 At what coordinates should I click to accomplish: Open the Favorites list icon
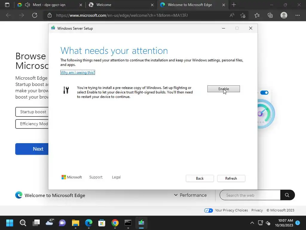(x=257, y=15)
